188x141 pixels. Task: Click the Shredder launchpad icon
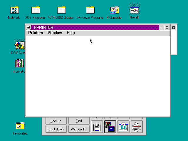coord(137,127)
